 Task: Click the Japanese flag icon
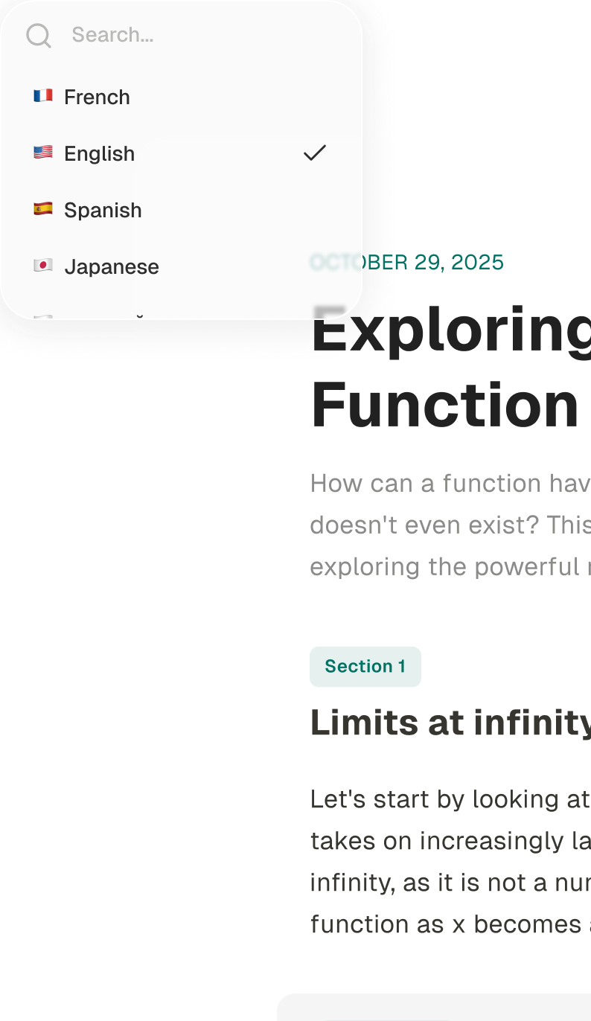(43, 266)
